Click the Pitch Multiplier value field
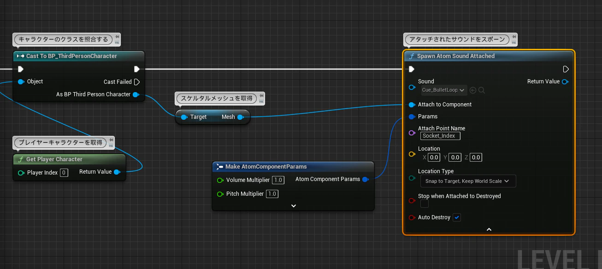 click(x=272, y=194)
